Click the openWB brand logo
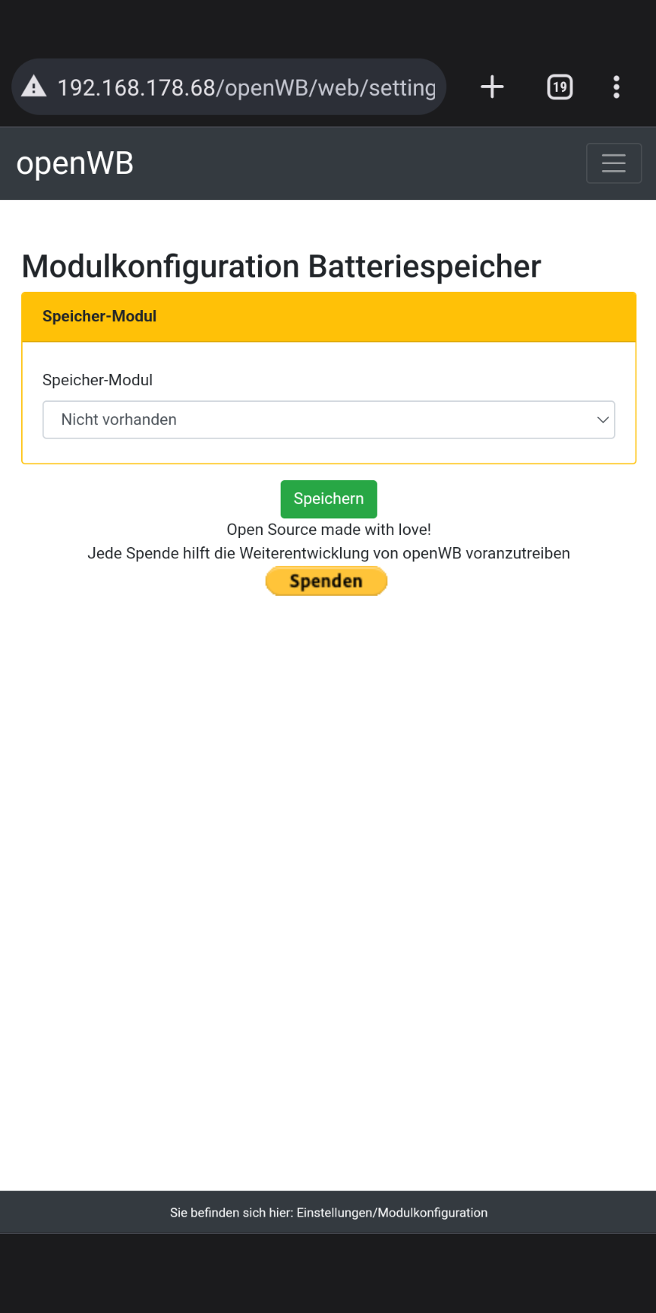 click(x=75, y=163)
